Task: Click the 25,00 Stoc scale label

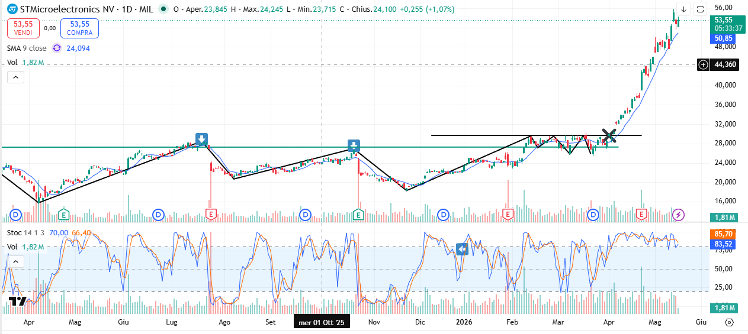Action: pos(724,287)
